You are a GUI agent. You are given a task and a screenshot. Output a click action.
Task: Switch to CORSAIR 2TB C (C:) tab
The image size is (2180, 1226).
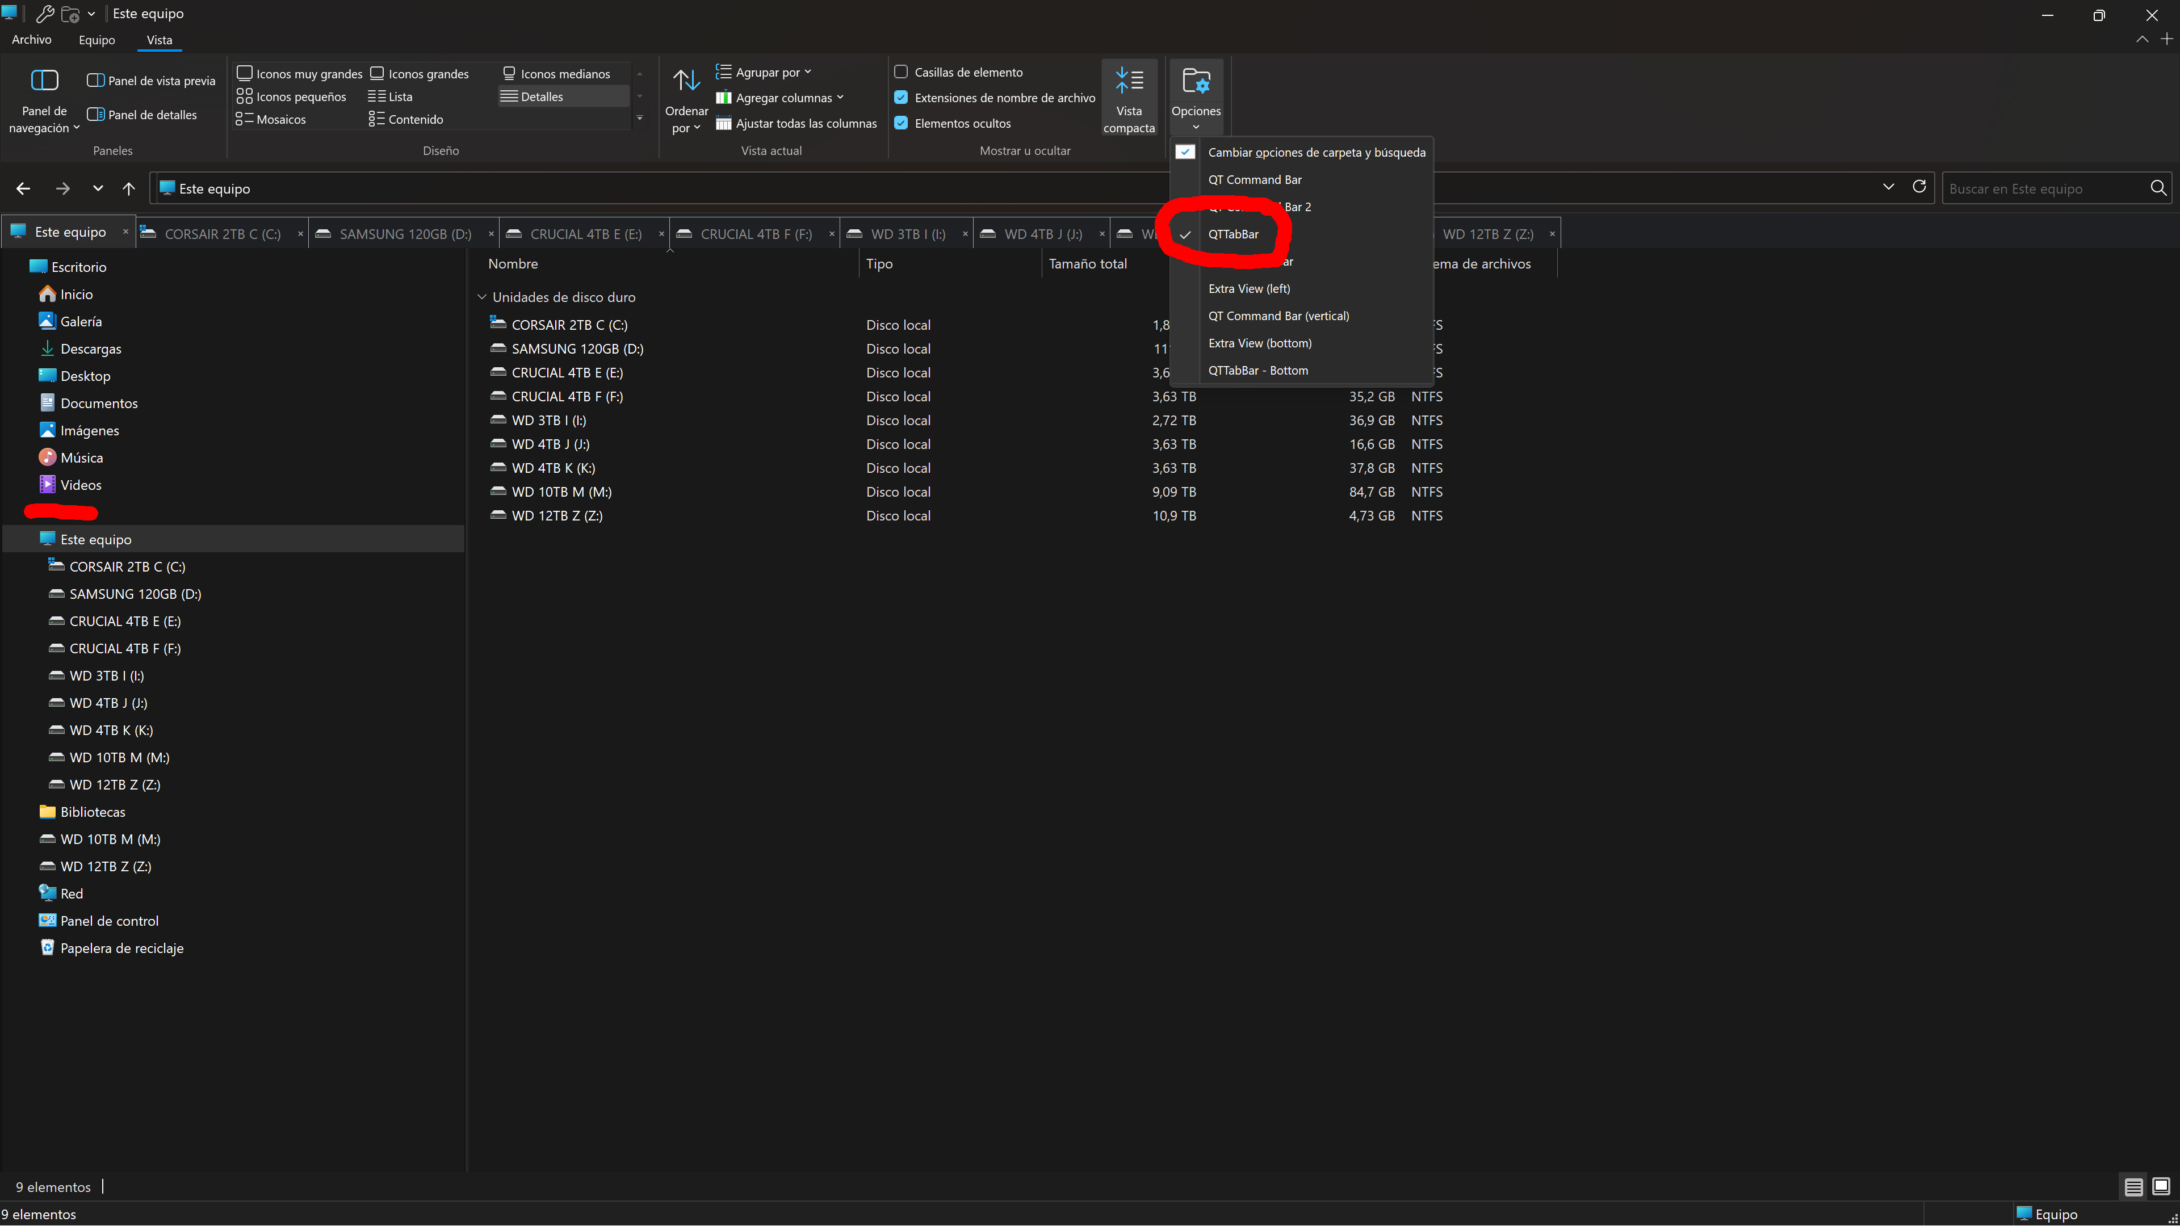point(222,234)
